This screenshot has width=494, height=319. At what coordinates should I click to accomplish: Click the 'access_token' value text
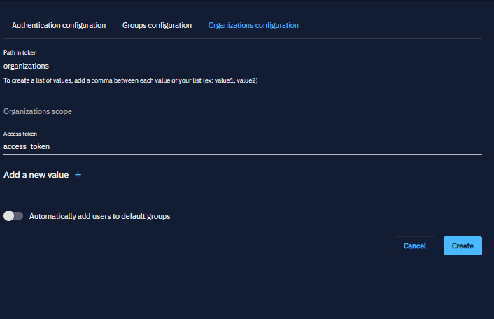point(27,146)
